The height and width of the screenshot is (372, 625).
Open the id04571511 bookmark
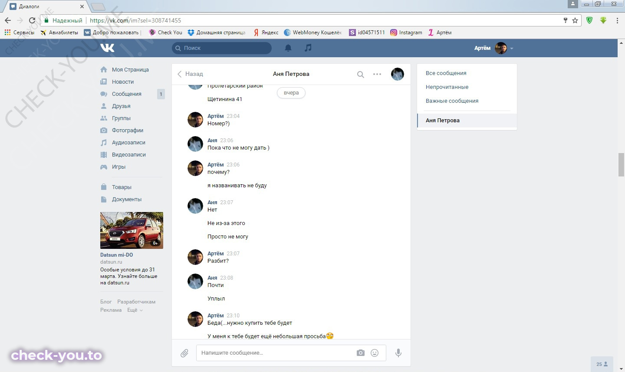tap(367, 33)
